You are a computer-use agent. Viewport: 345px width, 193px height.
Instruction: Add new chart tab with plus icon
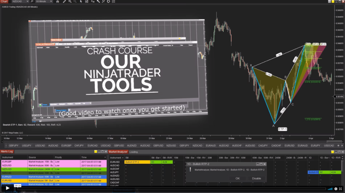338,146
